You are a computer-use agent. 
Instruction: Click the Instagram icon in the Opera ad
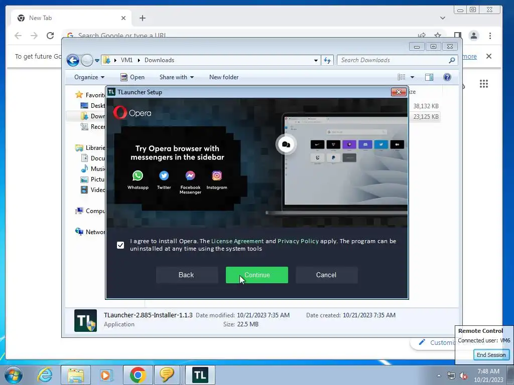[217, 176]
